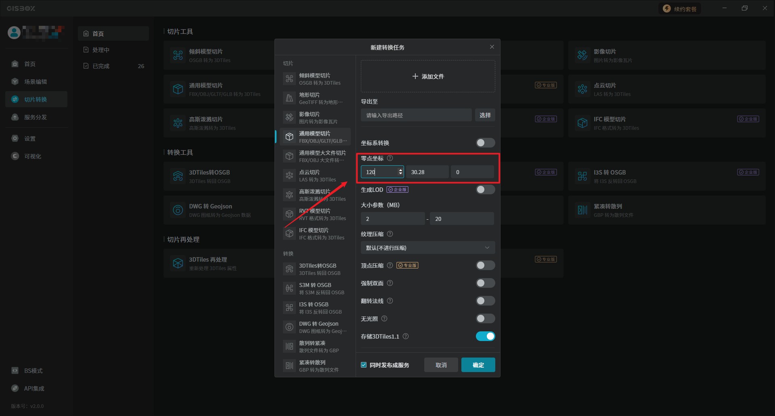Click the 影像切片 icon in the dialog list
Image resolution: width=775 pixels, height=416 pixels.
coord(289,117)
